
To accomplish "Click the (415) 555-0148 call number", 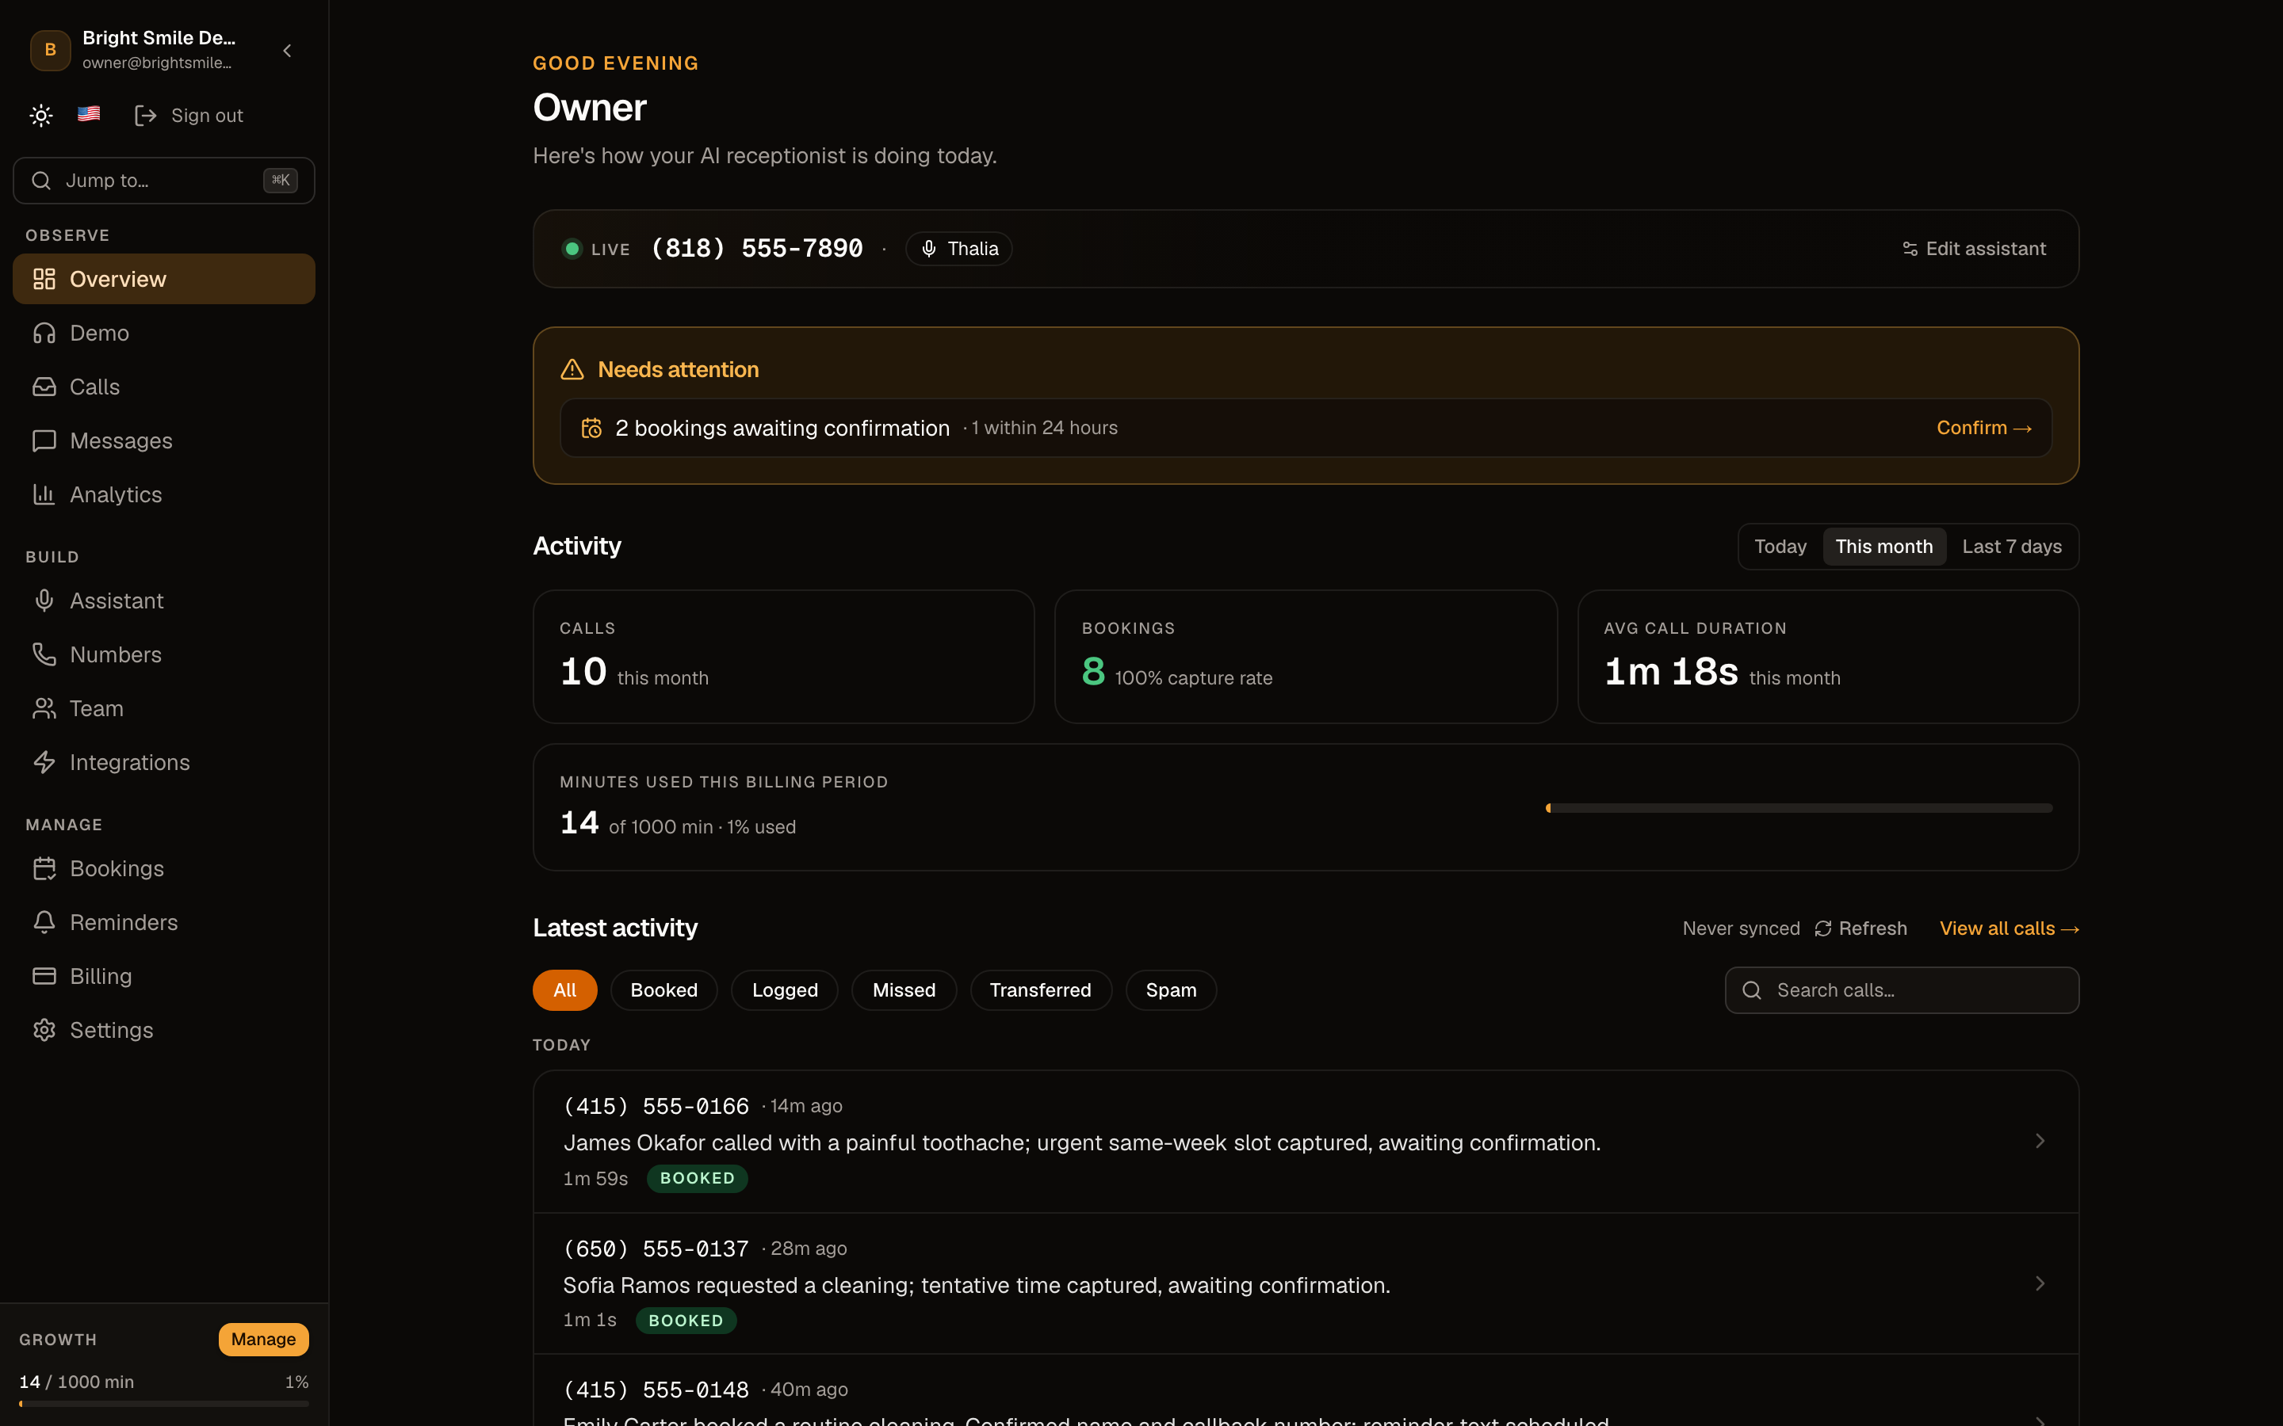I will tap(656, 1390).
